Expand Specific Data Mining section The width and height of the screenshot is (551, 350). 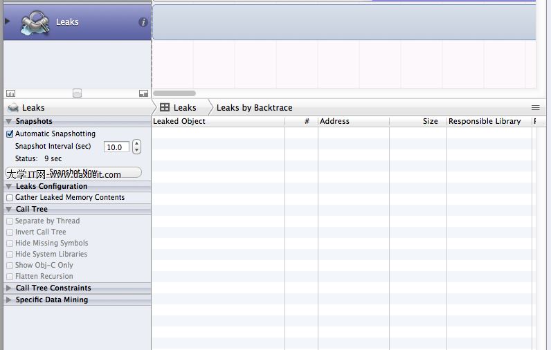point(9,300)
